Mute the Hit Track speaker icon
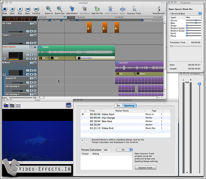206x179 pixels. pos(31,31)
